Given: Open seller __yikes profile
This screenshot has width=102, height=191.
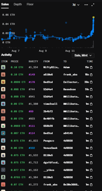Looking at the screenshot, I should point(49,170).
